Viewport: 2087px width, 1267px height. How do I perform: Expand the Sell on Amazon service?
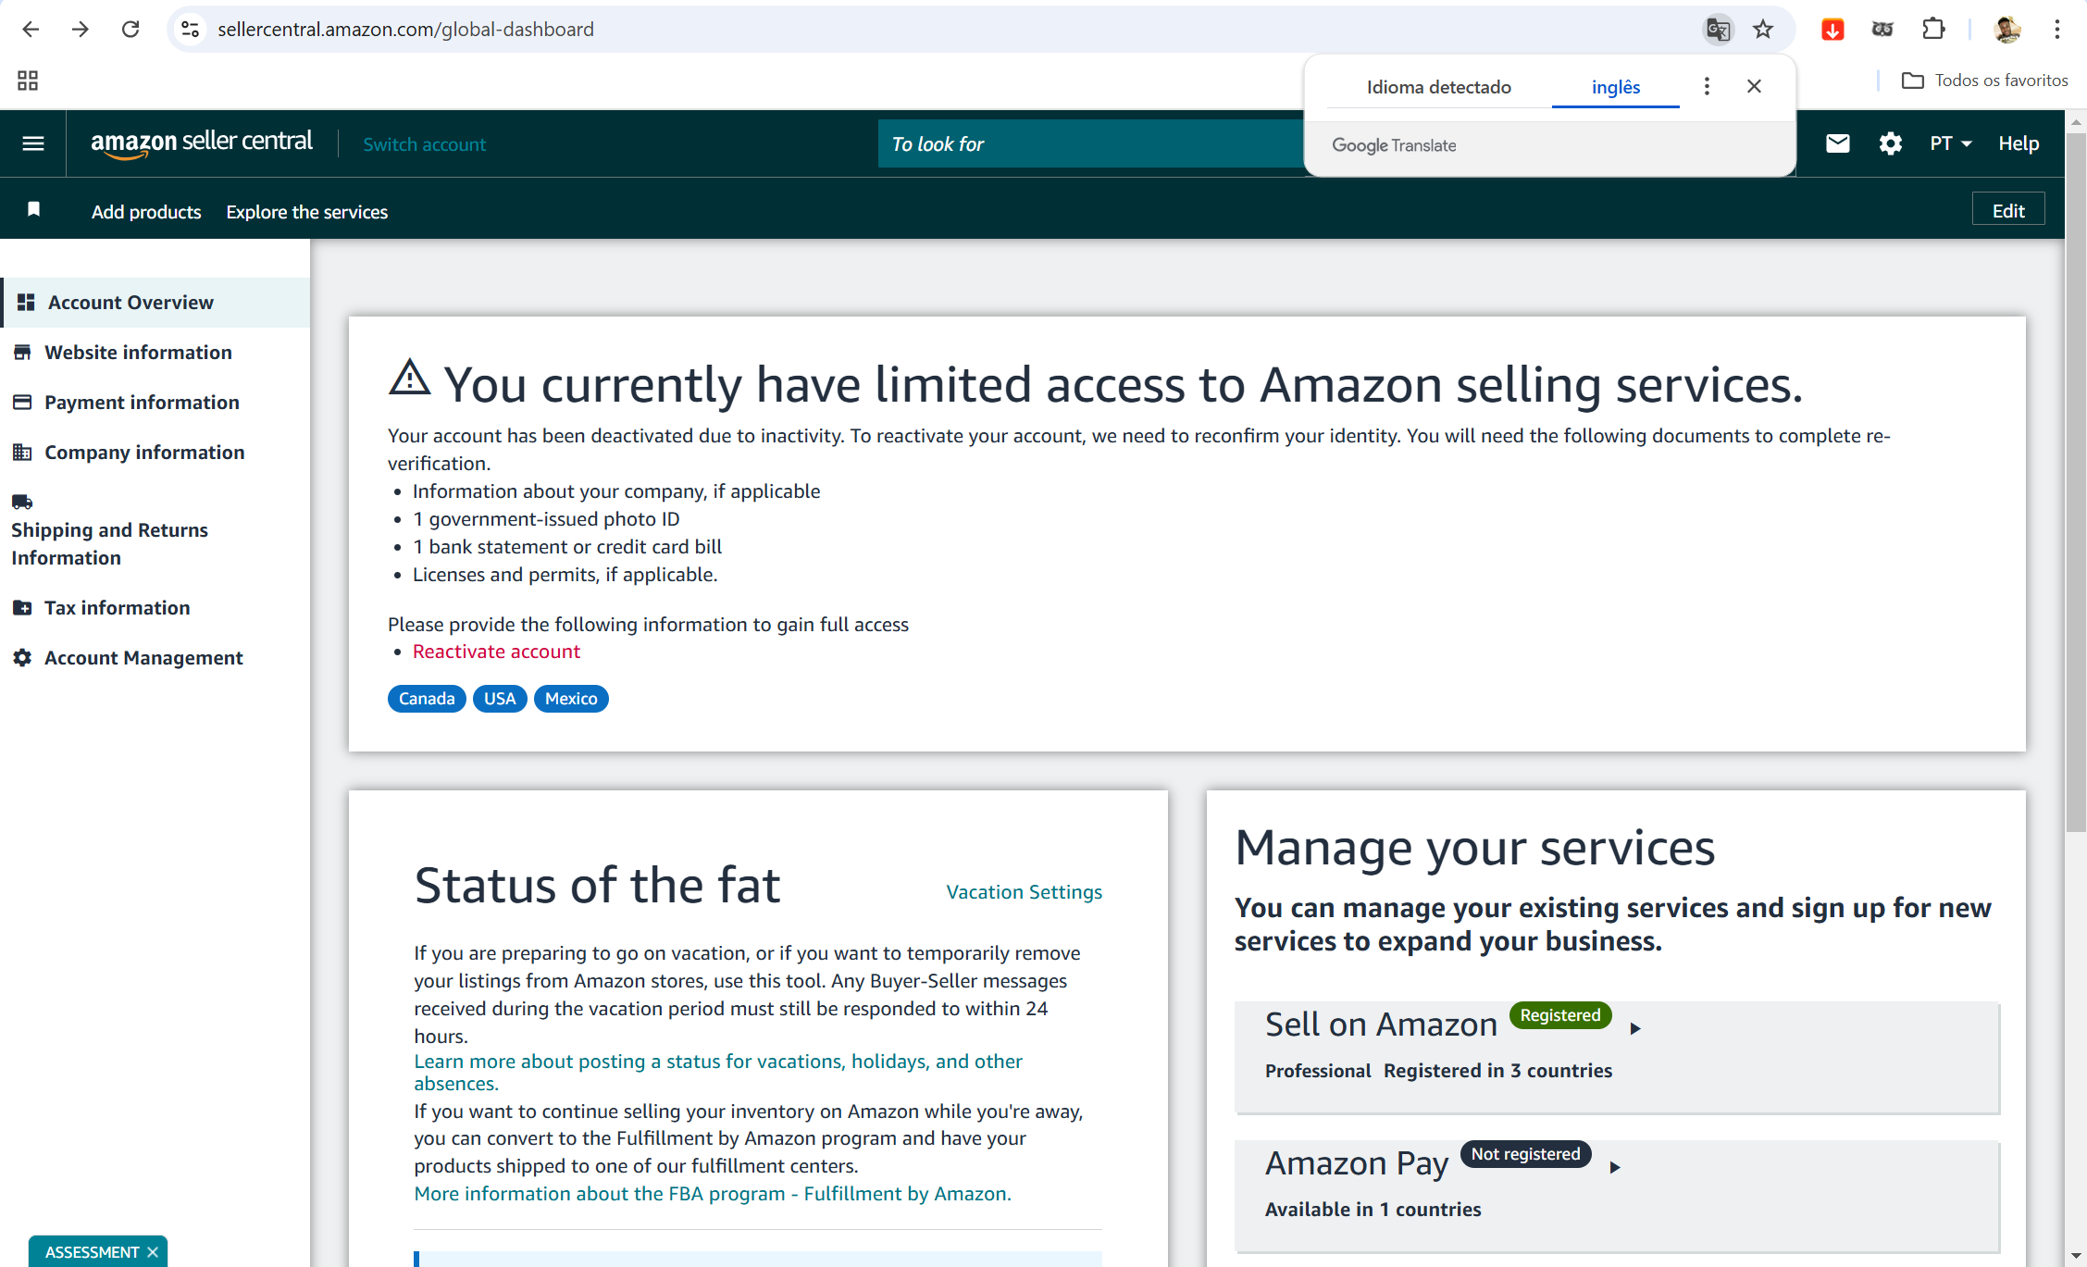pos(1635,1028)
